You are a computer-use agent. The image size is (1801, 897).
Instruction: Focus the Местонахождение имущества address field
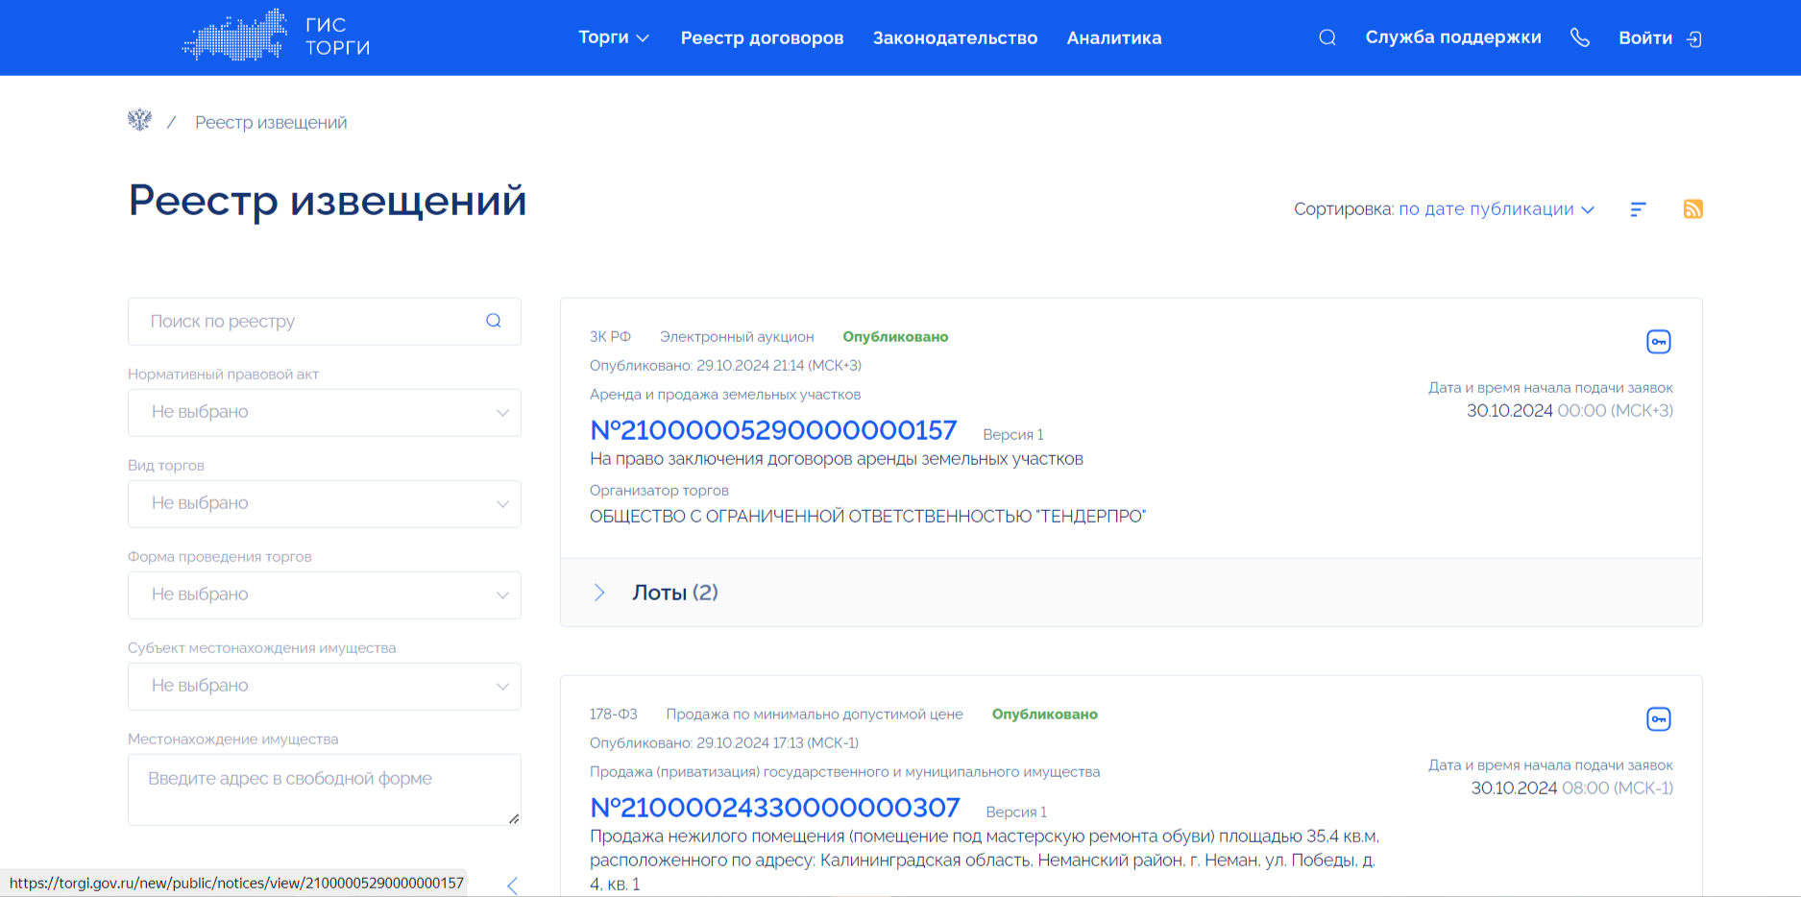coord(325,788)
